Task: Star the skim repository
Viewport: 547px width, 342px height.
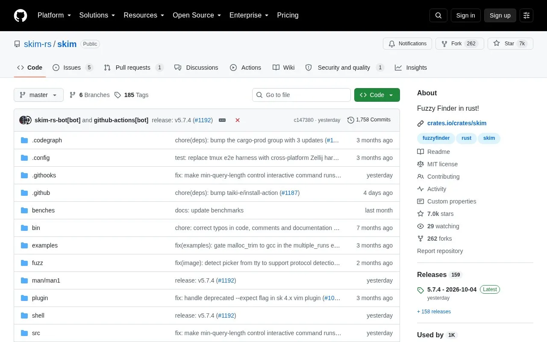Action: (x=510, y=44)
